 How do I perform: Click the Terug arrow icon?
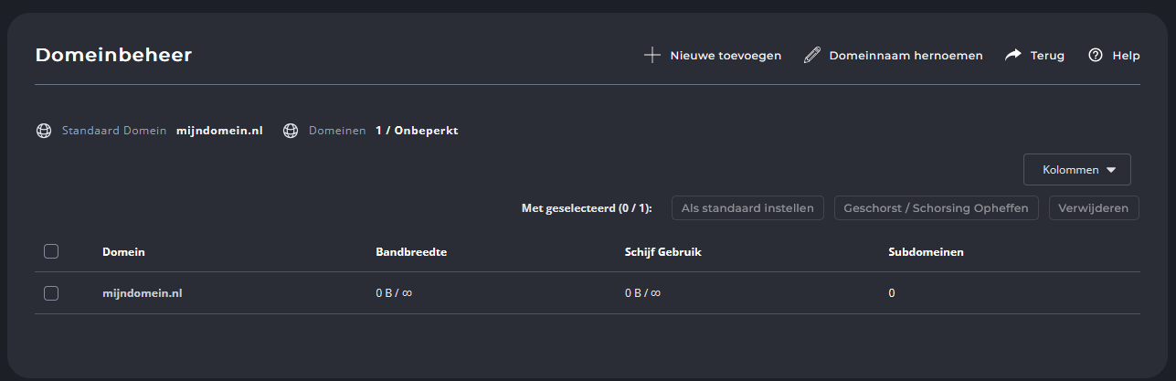[x=1013, y=56]
